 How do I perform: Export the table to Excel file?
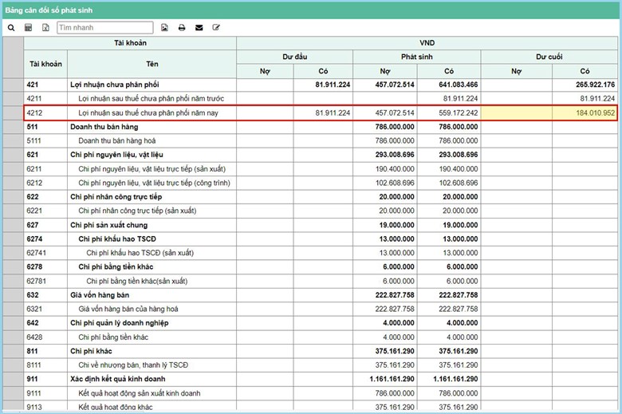[x=45, y=28]
